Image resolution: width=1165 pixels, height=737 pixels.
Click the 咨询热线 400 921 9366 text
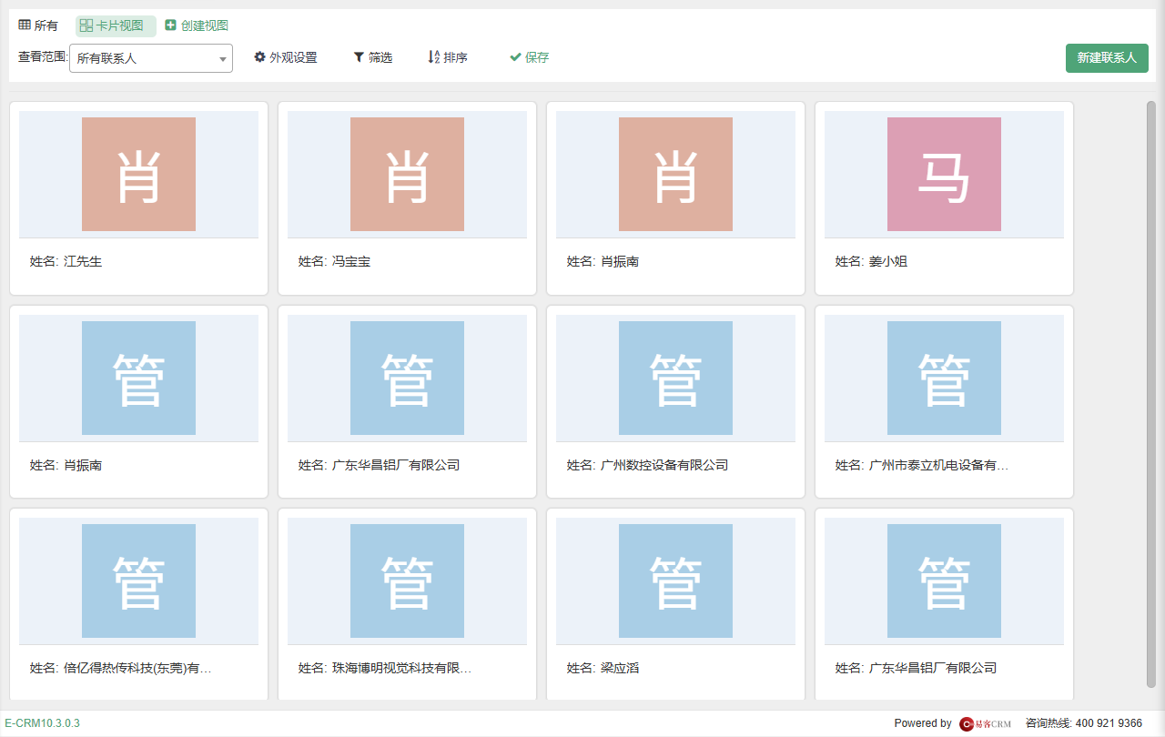click(1084, 723)
